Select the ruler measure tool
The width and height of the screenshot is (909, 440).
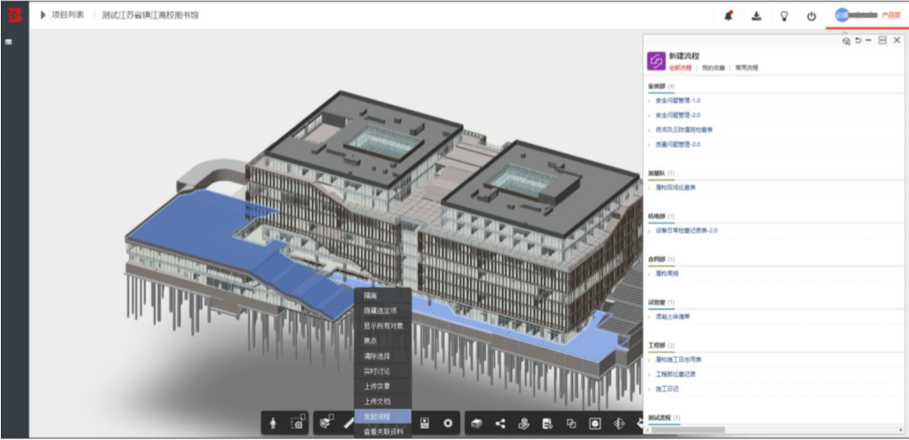348,424
